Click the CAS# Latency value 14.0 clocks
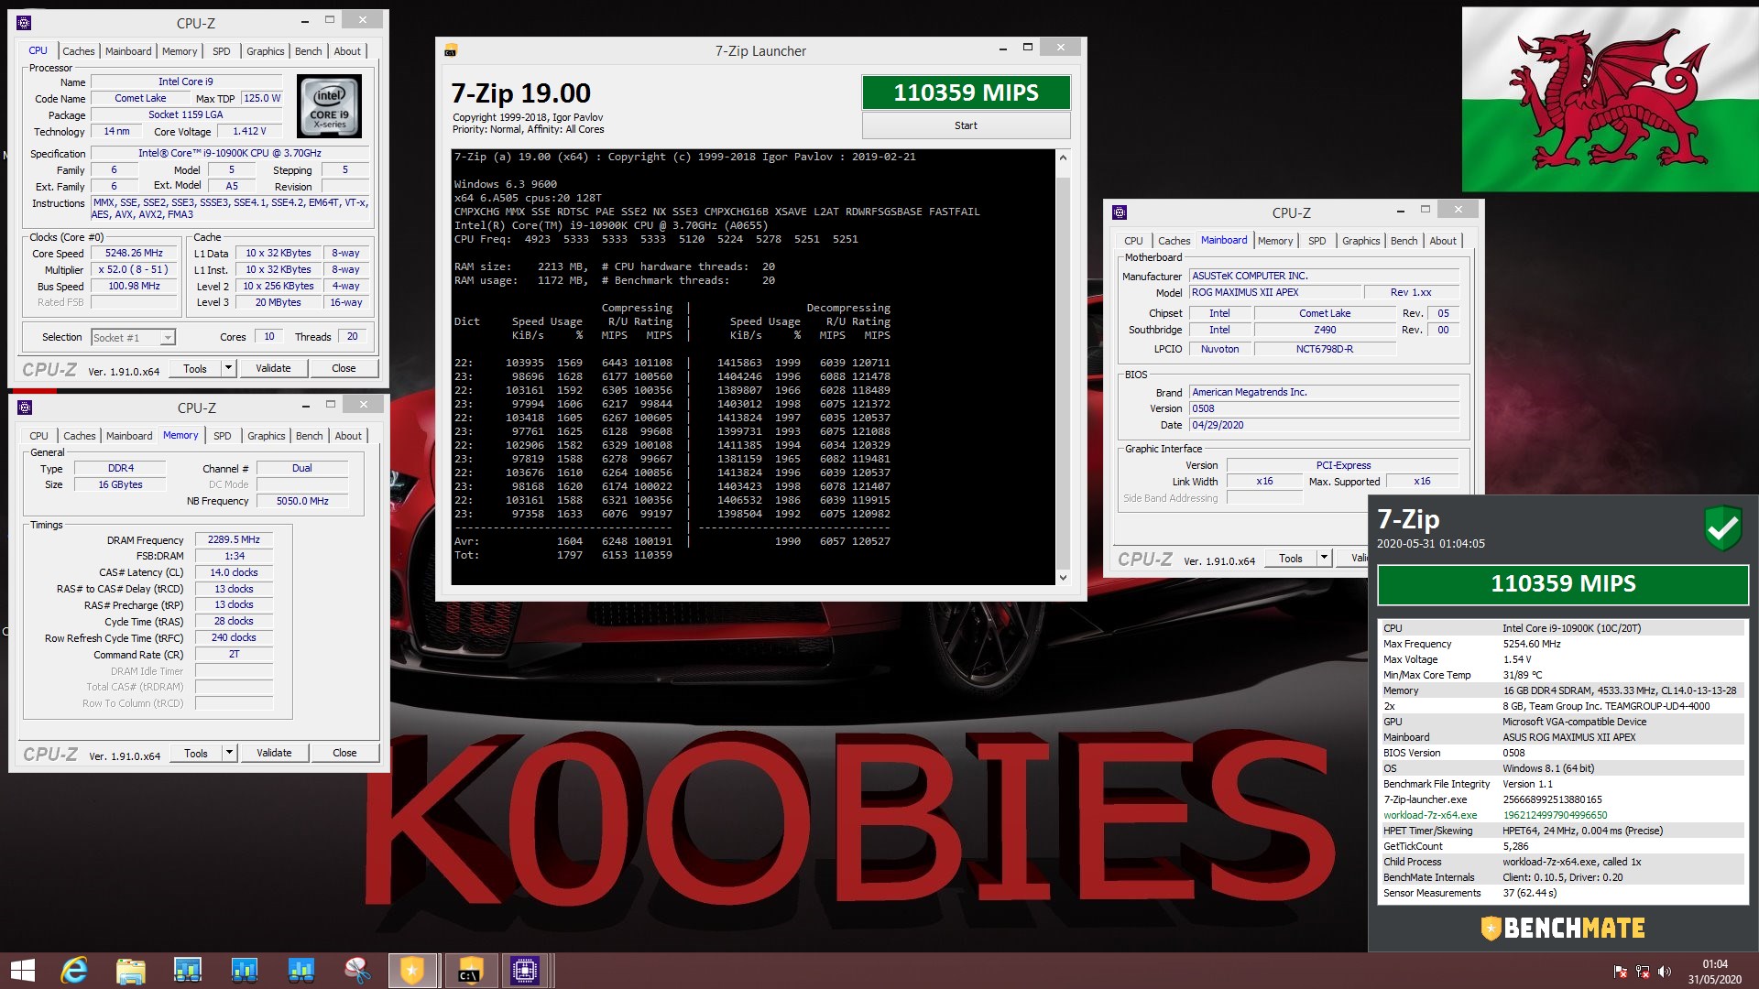The width and height of the screenshot is (1759, 989). click(234, 572)
